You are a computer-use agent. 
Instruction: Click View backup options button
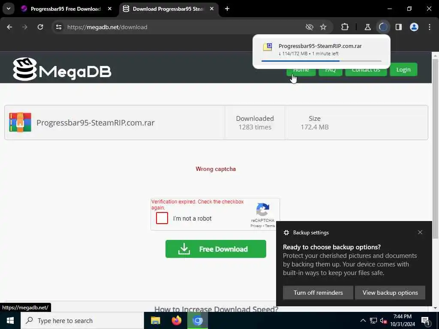pyautogui.click(x=390, y=293)
